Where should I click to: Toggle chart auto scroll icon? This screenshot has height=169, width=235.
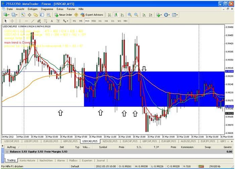pos(144,15)
